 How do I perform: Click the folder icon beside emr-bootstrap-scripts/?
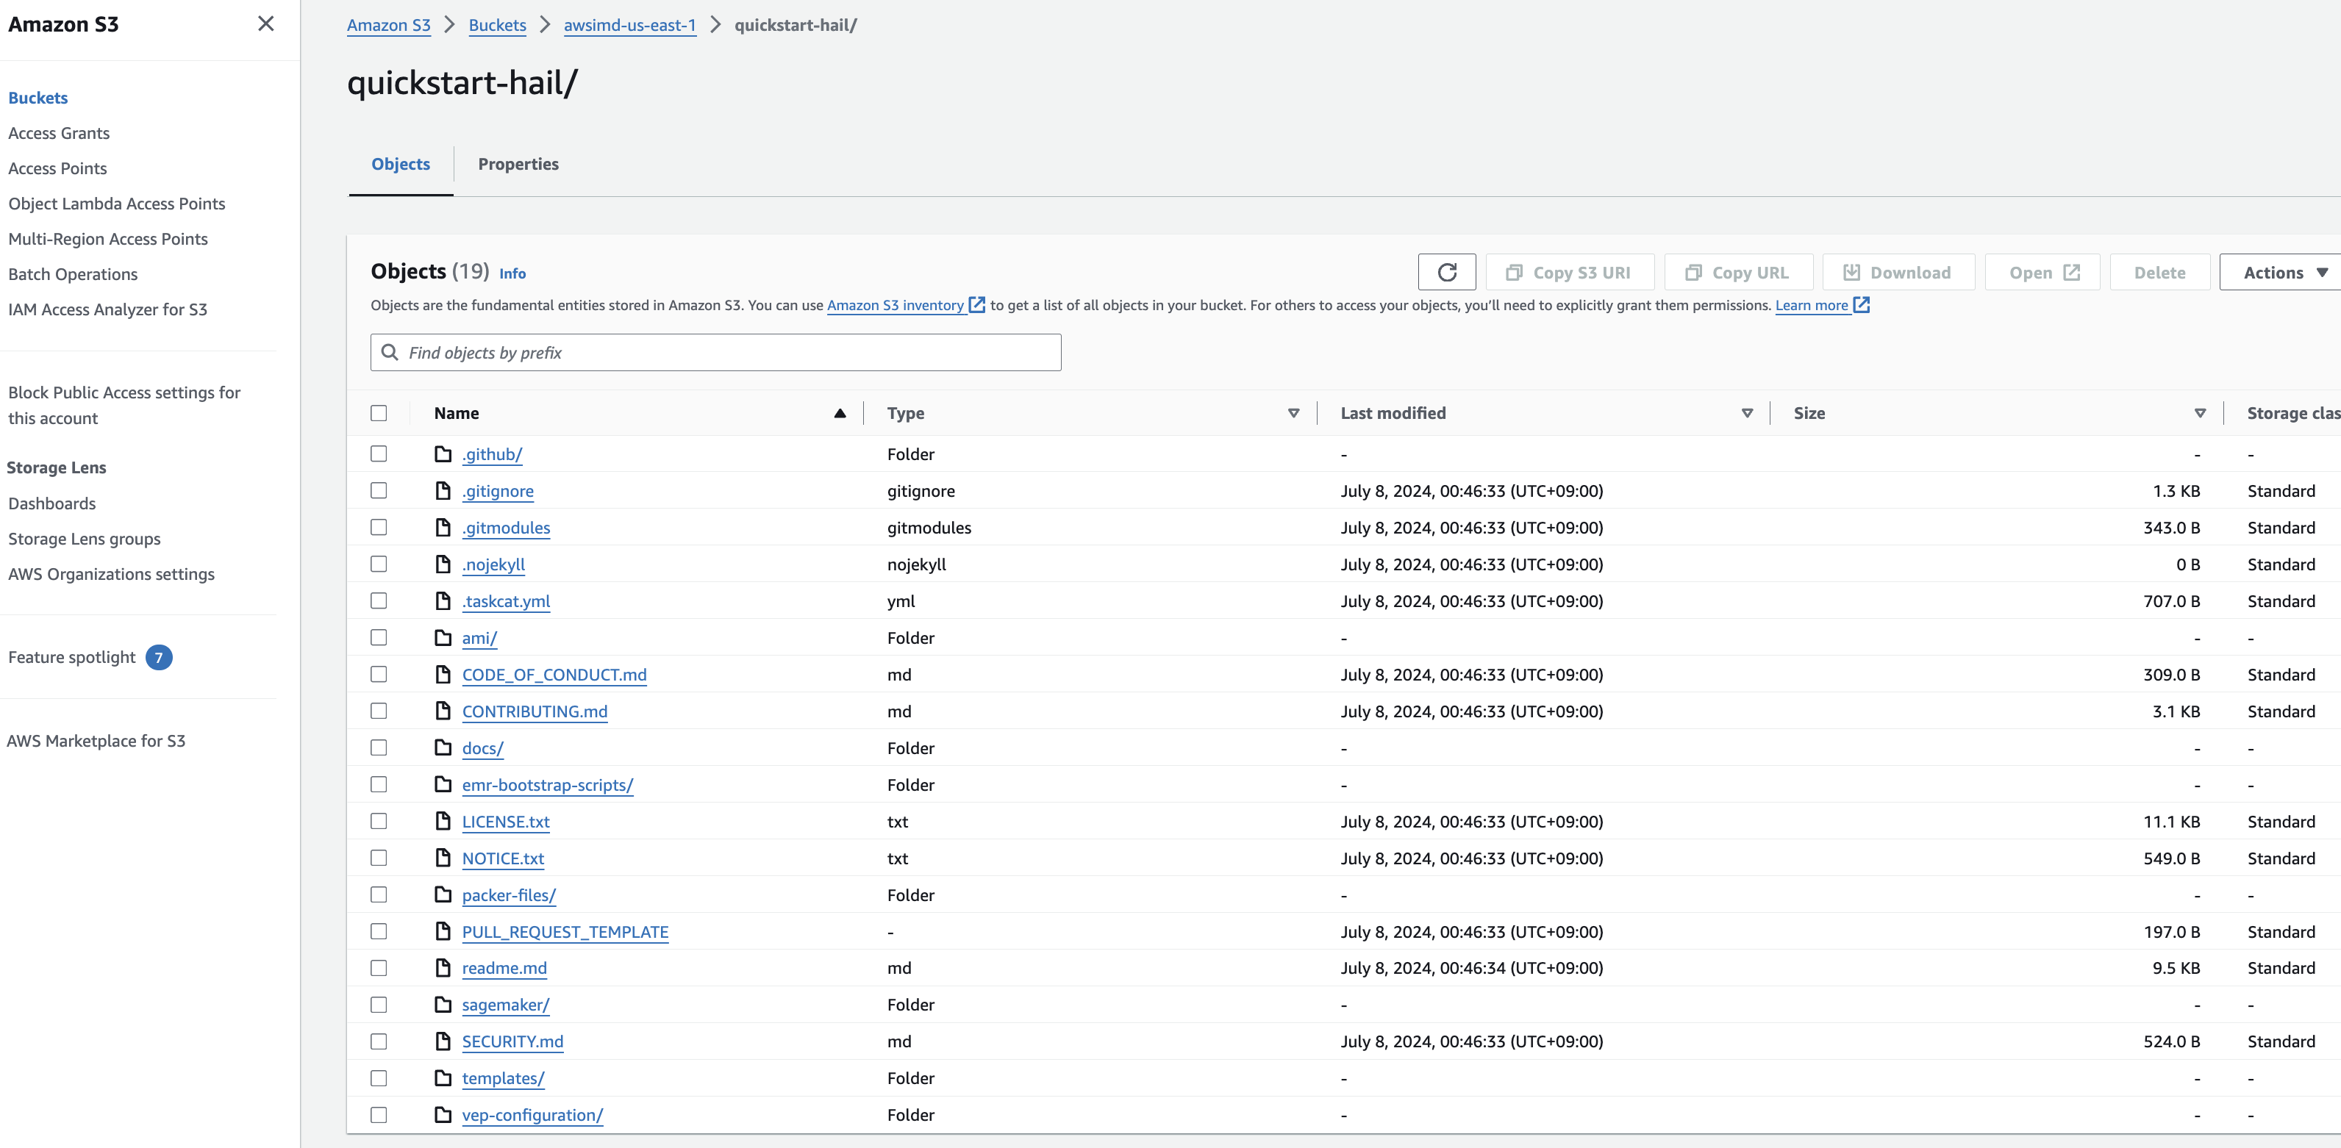pyautogui.click(x=443, y=785)
